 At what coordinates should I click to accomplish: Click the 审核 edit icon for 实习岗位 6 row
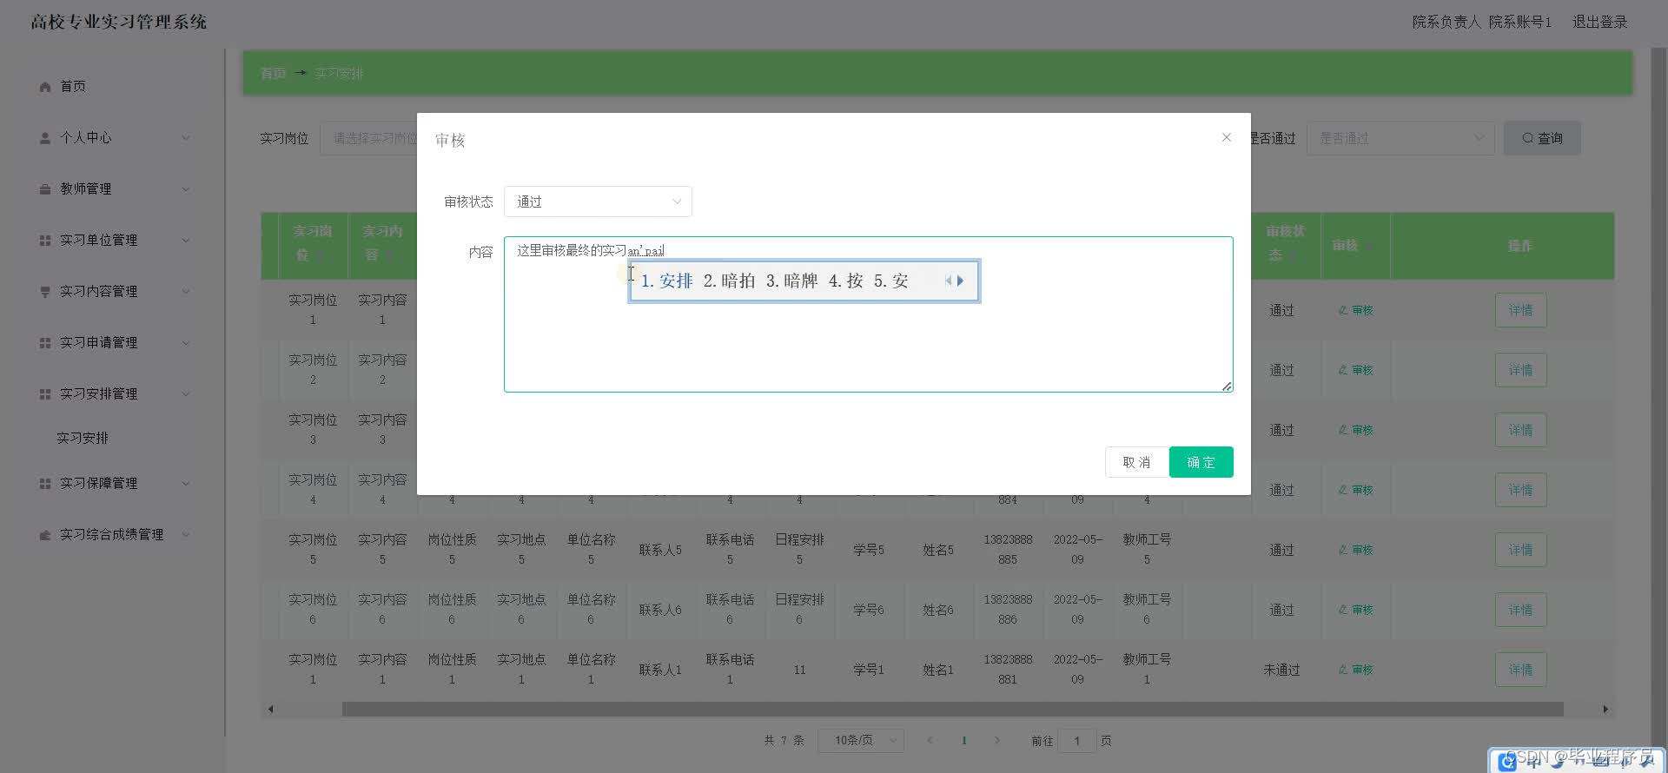tap(1343, 610)
